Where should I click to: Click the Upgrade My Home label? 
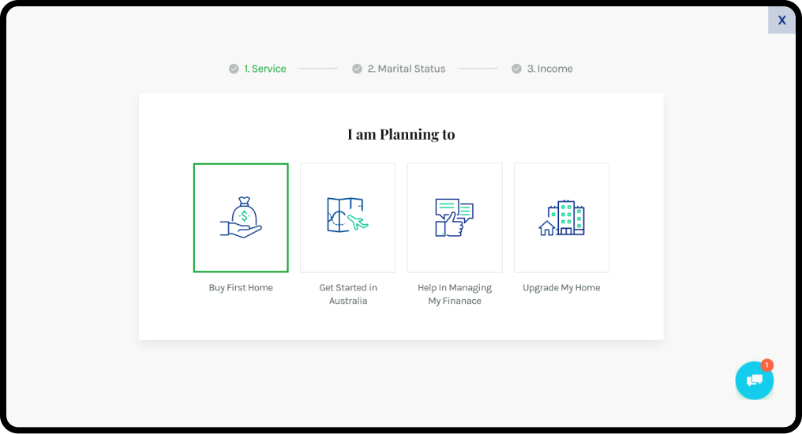pyautogui.click(x=561, y=288)
